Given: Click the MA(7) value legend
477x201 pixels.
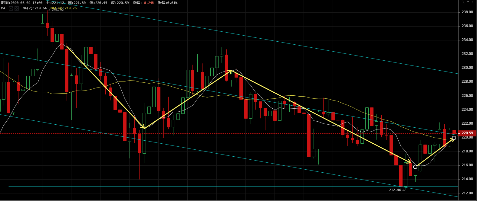Looking at the screenshot, I should 35,8.
